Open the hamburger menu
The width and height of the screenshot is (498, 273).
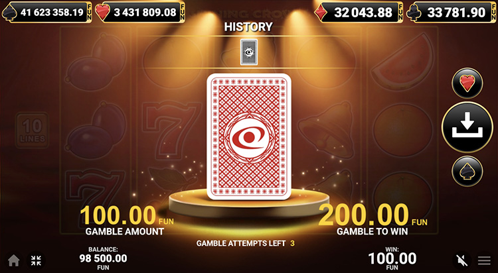[484, 260]
